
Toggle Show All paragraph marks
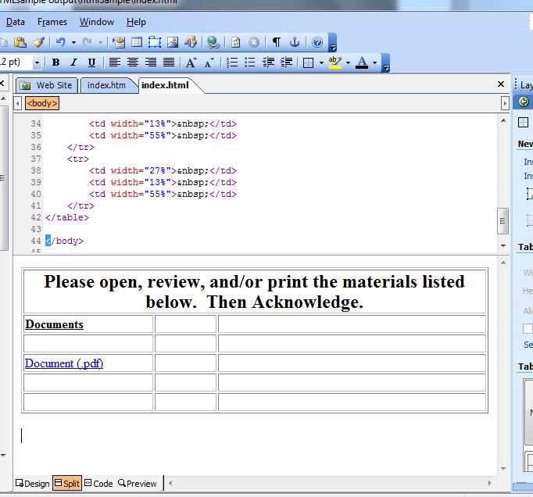point(277,42)
